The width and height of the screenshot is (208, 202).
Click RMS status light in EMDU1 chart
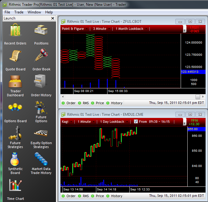tap(80, 196)
